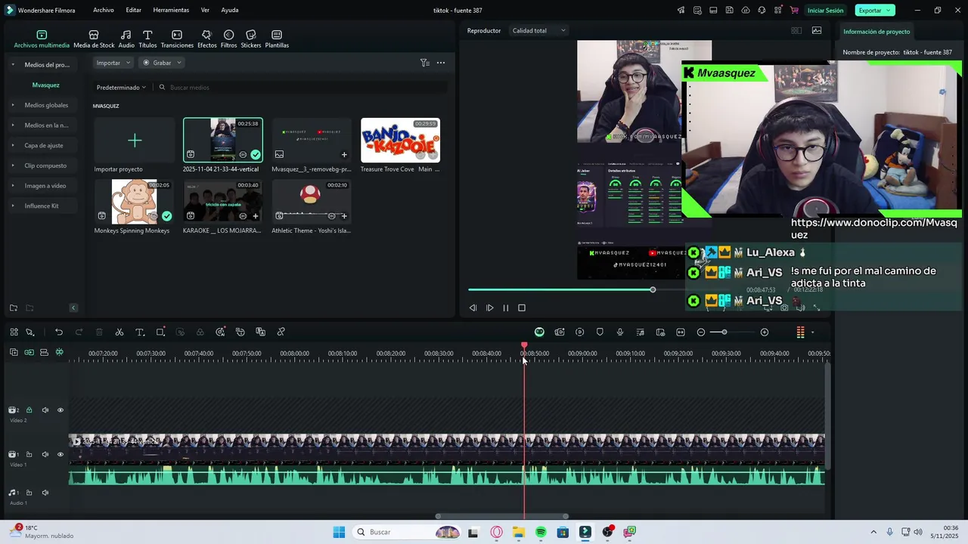Image resolution: width=968 pixels, height=544 pixels.
Task: Open the Ver menu
Action: [x=205, y=10]
